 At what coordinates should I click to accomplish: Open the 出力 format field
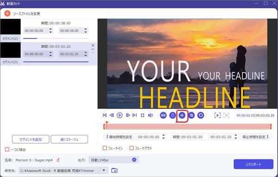(x=114, y=160)
